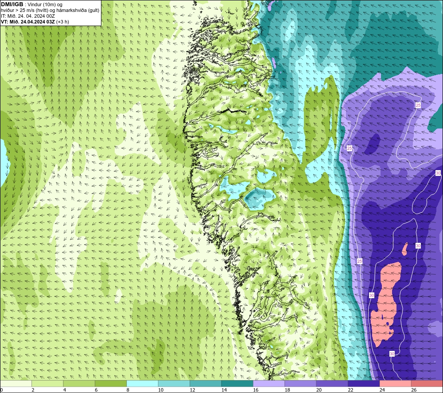Click the '12' tick label on the color scale
Viewport: 443px width, 393px height.
click(x=192, y=390)
